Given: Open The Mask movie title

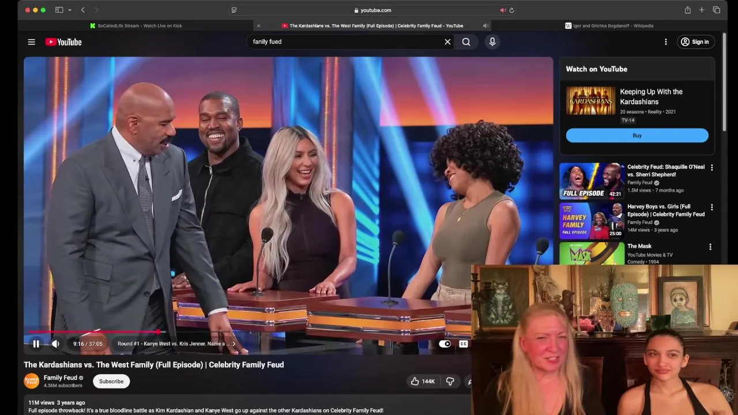Looking at the screenshot, I should tap(639, 246).
